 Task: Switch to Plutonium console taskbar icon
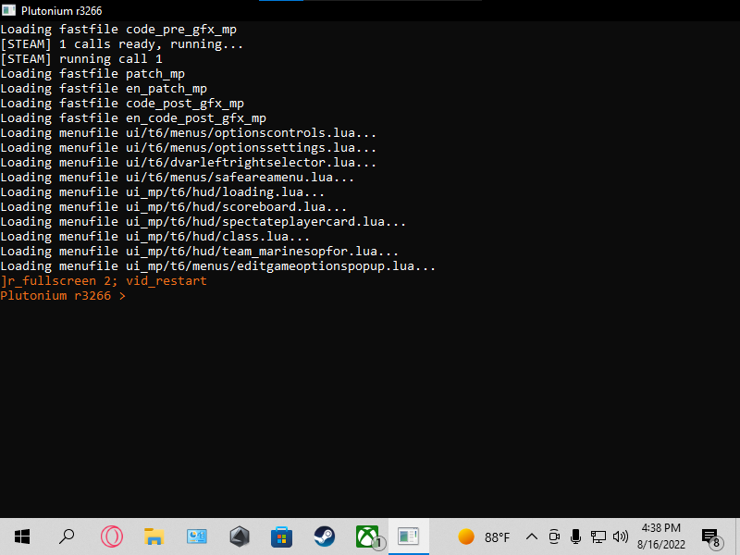click(x=409, y=536)
